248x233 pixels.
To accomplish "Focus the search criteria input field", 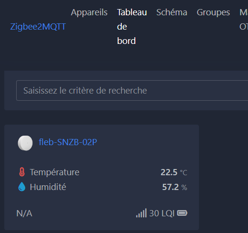I will coord(132,91).
